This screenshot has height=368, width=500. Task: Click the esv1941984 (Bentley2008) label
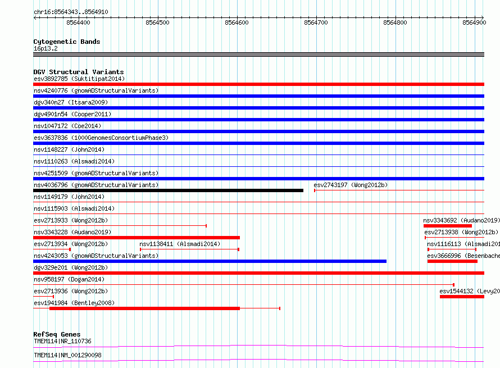pyautogui.click(x=74, y=303)
